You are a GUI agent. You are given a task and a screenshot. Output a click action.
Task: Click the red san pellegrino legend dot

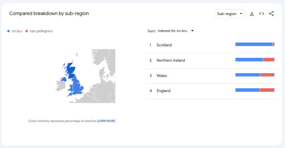pyautogui.click(x=27, y=31)
